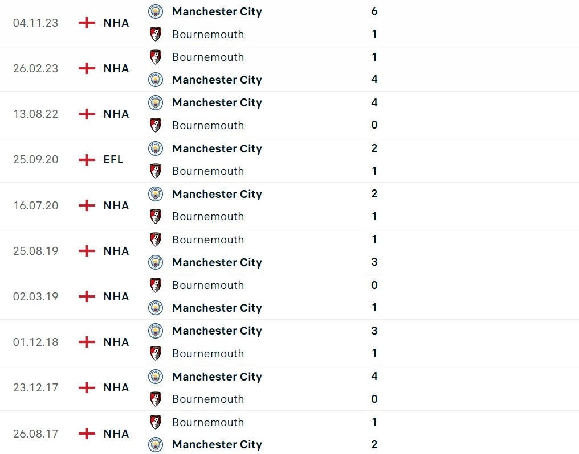This screenshot has width=579, height=454.
Task: Open Bournemouth team in 23.12.17 match
Action: (207, 399)
